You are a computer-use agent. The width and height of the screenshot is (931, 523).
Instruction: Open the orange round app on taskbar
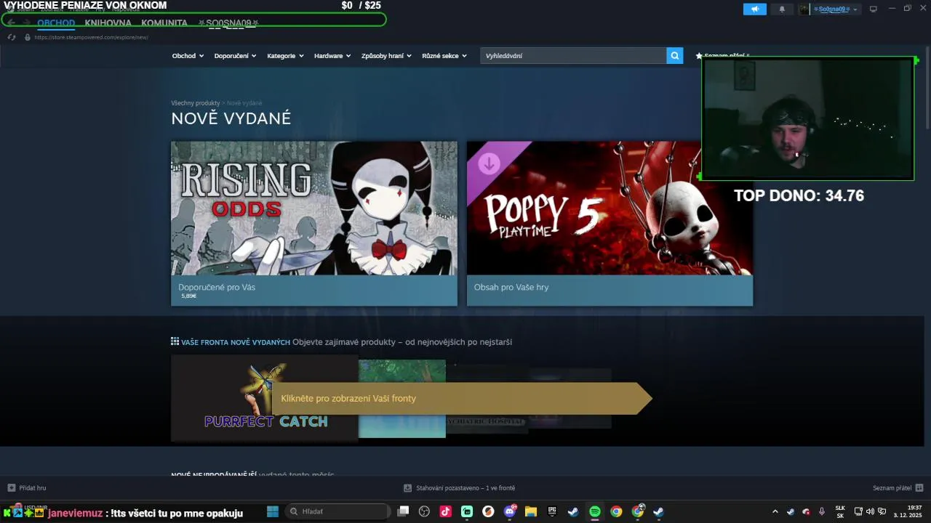tap(488, 511)
